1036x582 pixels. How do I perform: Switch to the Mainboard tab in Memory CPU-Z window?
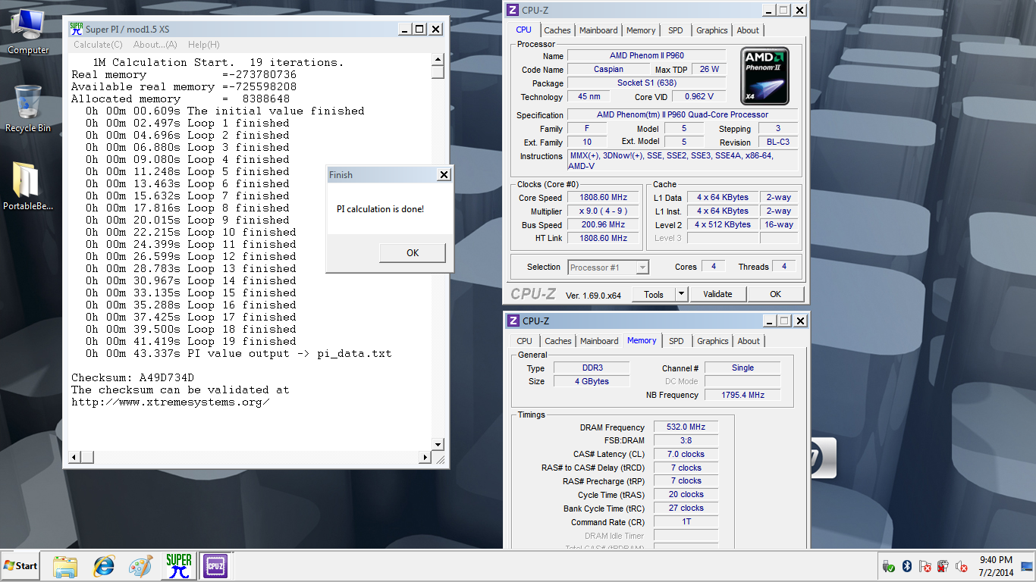pos(599,341)
